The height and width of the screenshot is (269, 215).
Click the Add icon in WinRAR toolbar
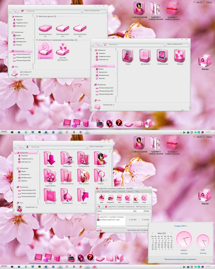point(102,198)
